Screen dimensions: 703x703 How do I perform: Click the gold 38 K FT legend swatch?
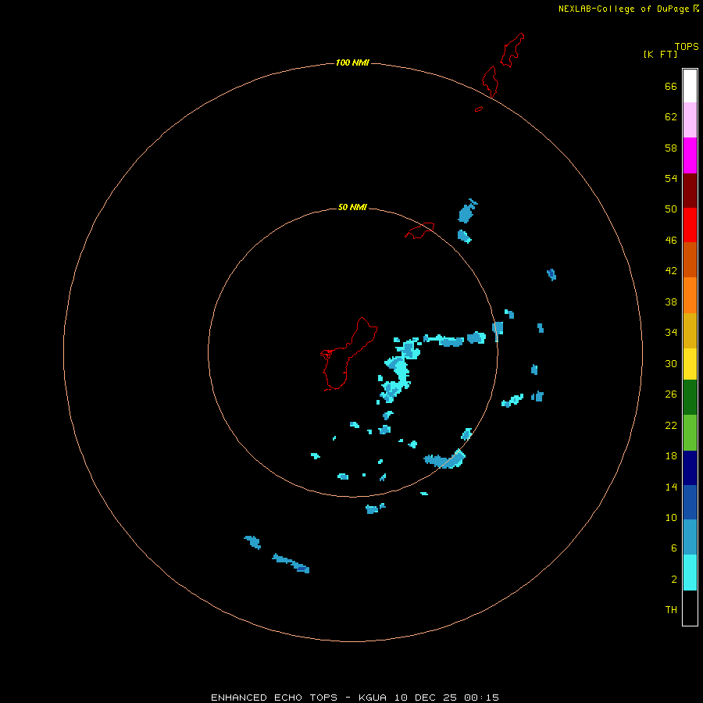pyautogui.click(x=690, y=331)
